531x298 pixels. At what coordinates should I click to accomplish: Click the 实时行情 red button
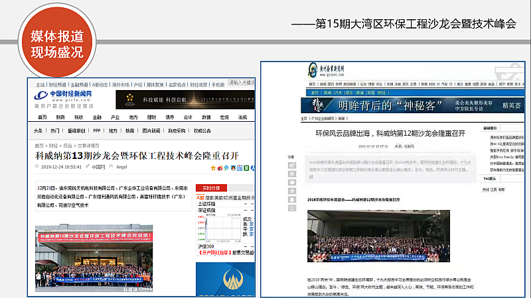(212, 188)
